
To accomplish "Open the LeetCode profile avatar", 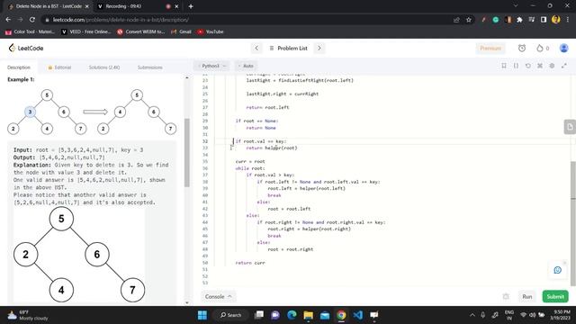I will click(563, 48).
